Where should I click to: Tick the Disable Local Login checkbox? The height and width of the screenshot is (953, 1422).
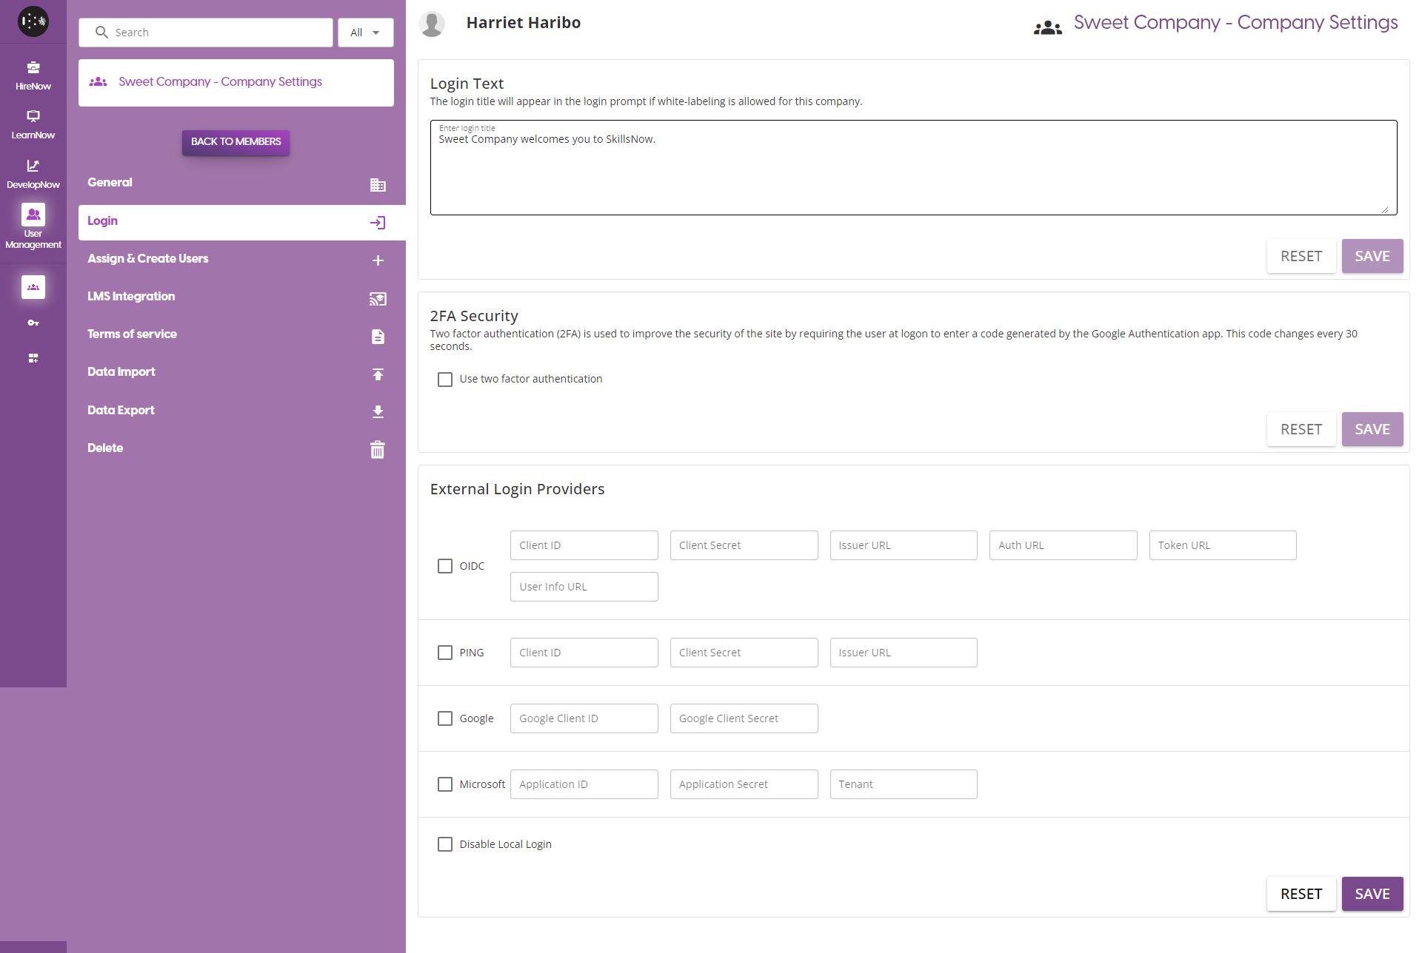click(x=445, y=844)
